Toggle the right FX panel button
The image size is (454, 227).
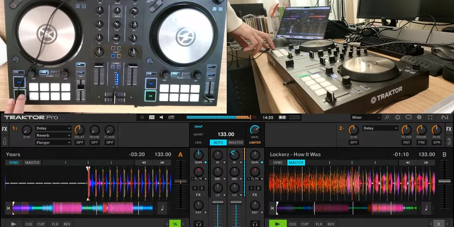coord(449,129)
